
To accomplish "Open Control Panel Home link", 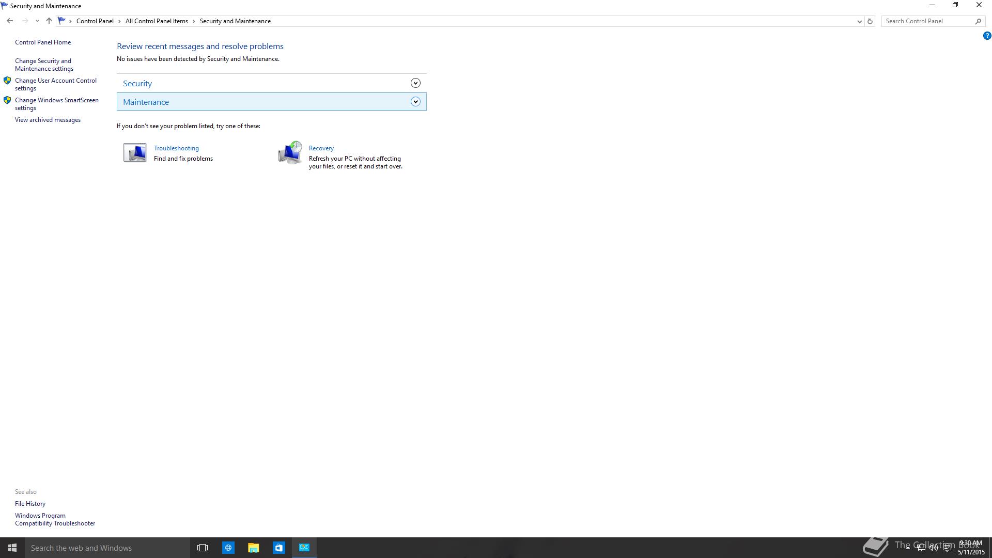I will click(43, 42).
